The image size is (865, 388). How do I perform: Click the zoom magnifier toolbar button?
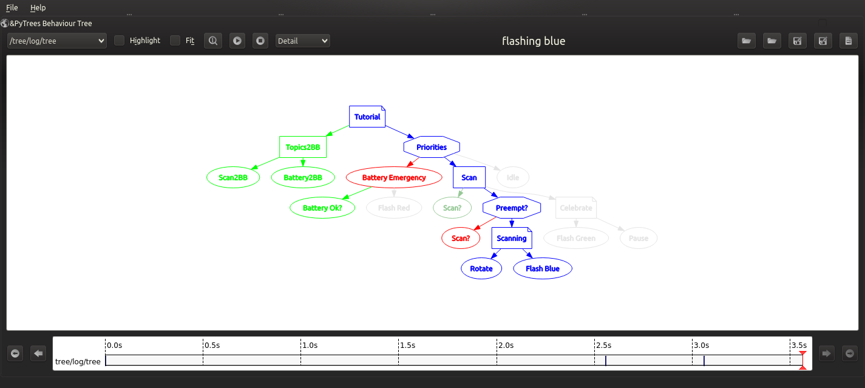213,41
